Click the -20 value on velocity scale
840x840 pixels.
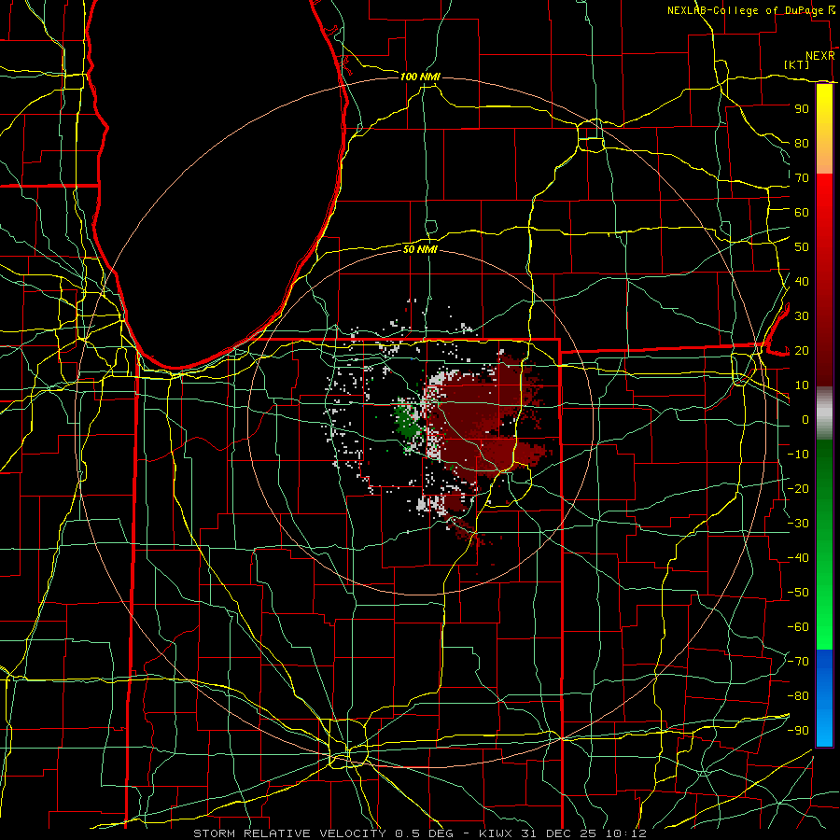pos(798,488)
